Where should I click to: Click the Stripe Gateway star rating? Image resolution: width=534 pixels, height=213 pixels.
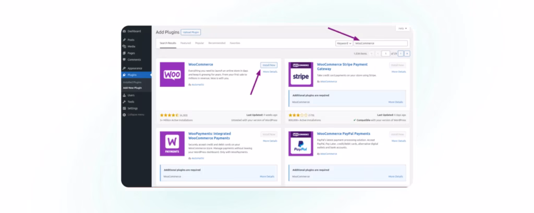coord(298,115)
